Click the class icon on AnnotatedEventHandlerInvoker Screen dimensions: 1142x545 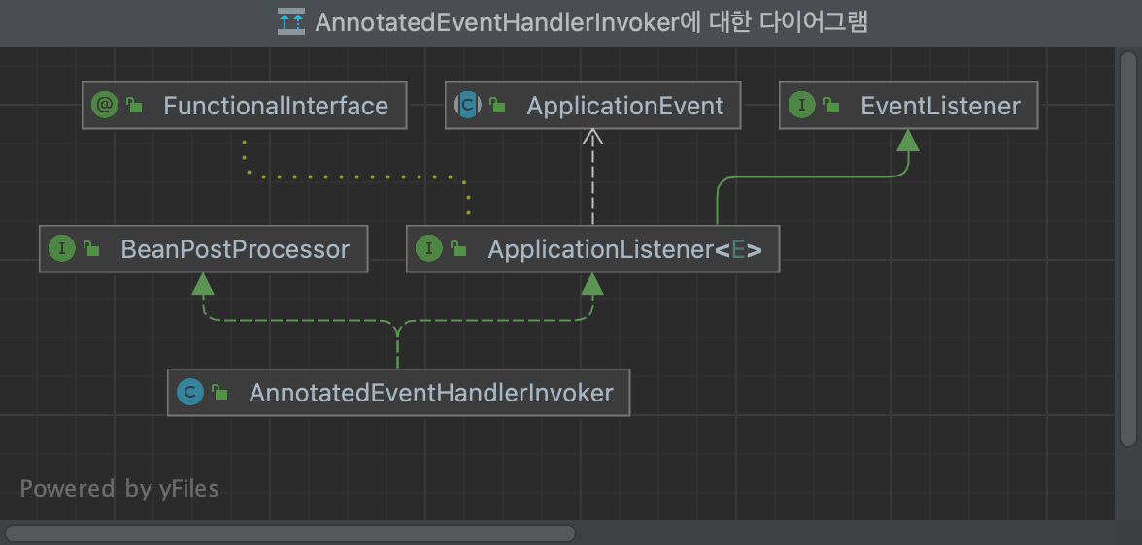point(190,392)
